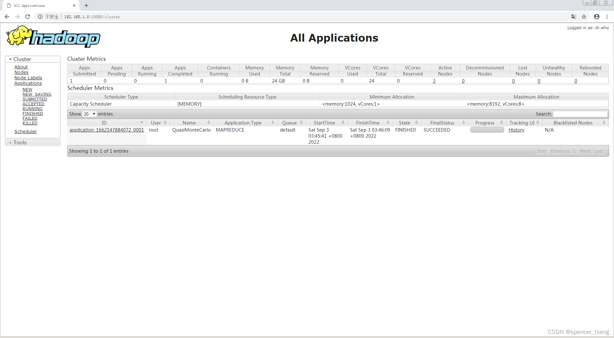Click the browser back arrow
Viewport: 614px width, 338px height.
coord(7,17)
